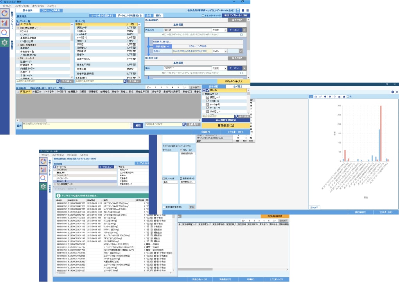
Task: Open the を含む dropdown for 薬品 condition
Action: [x=226, y=68]
